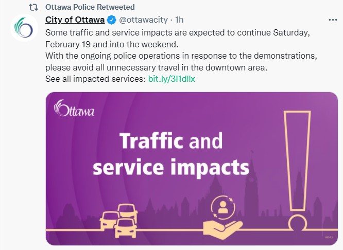Click the City of Ottawa profile avatar
This screenshot has width=343, height=250.
[24, 28]
